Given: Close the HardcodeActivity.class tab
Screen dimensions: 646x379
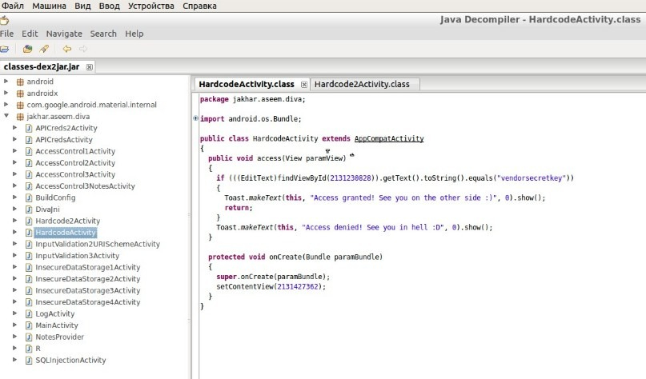Looking at the screenshot, I should tap(304, 85).
